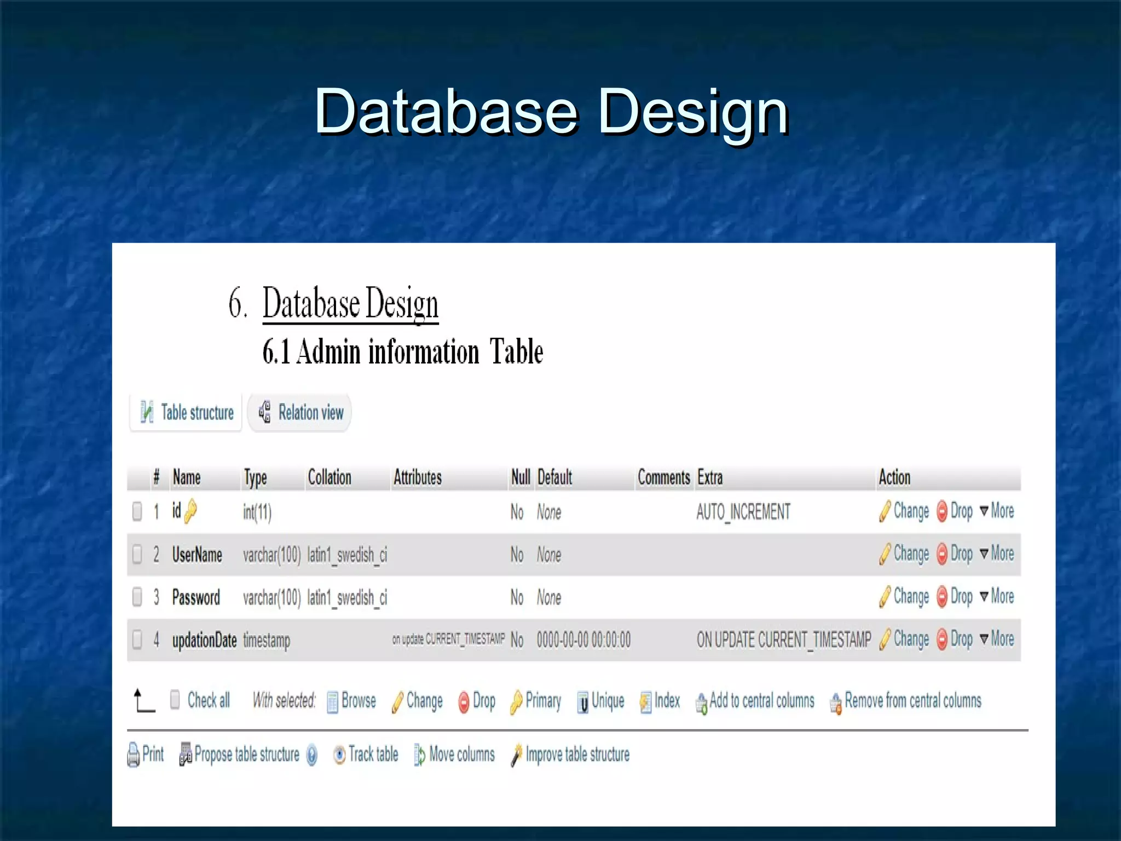The width and height of the screenshot is (1121, 841).
Task: Click the blue help icon after Propose table structure
Action: point(311,755)
